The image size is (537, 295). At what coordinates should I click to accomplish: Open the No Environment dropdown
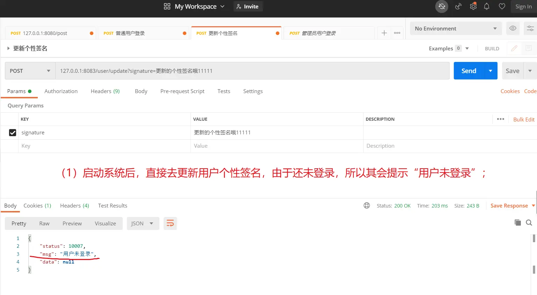point(455,29)
